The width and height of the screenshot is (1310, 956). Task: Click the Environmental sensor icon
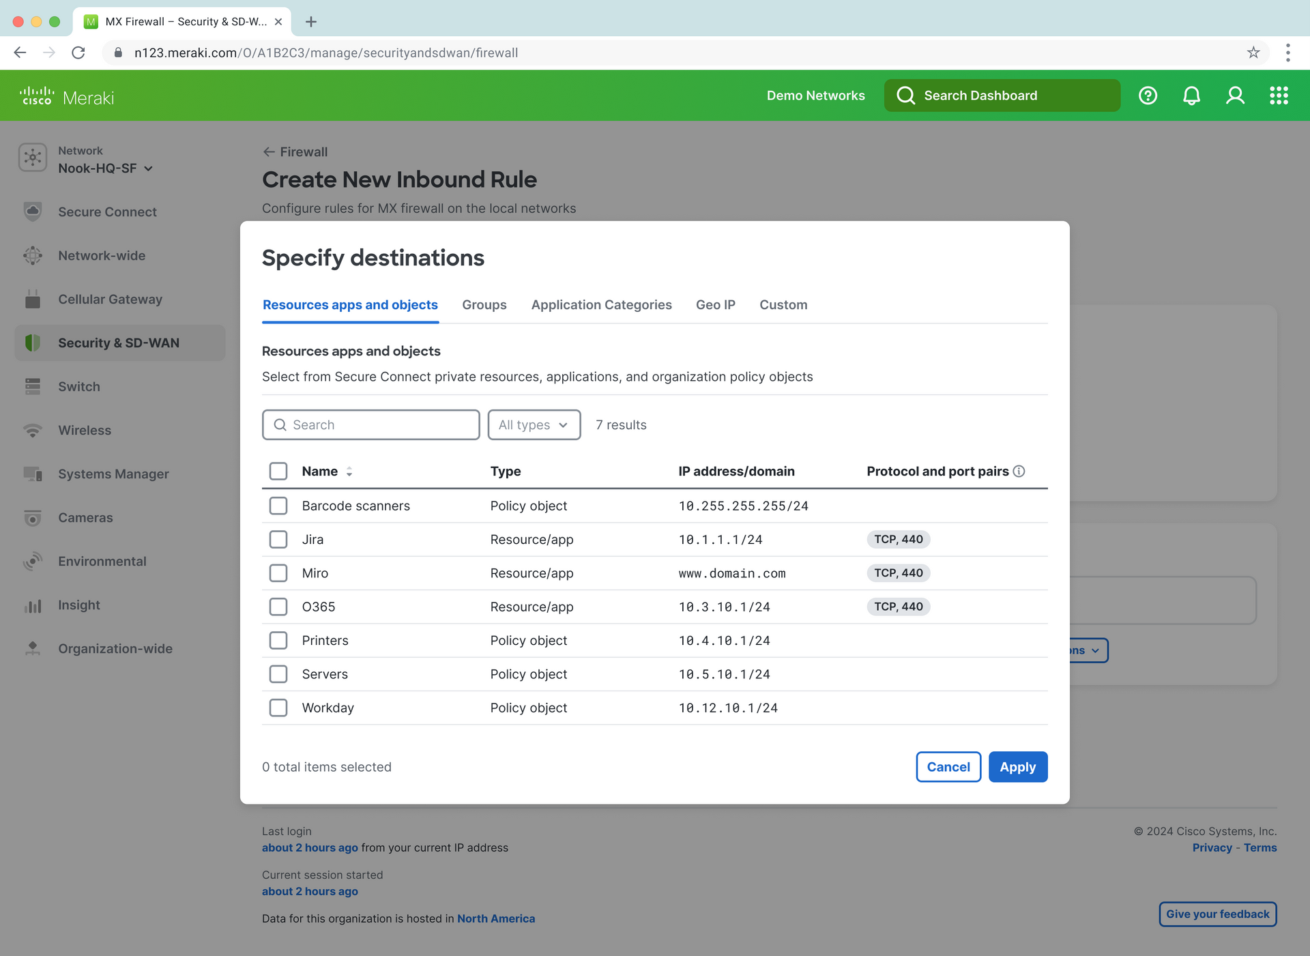pyautogui.click(x=33, y=562)
